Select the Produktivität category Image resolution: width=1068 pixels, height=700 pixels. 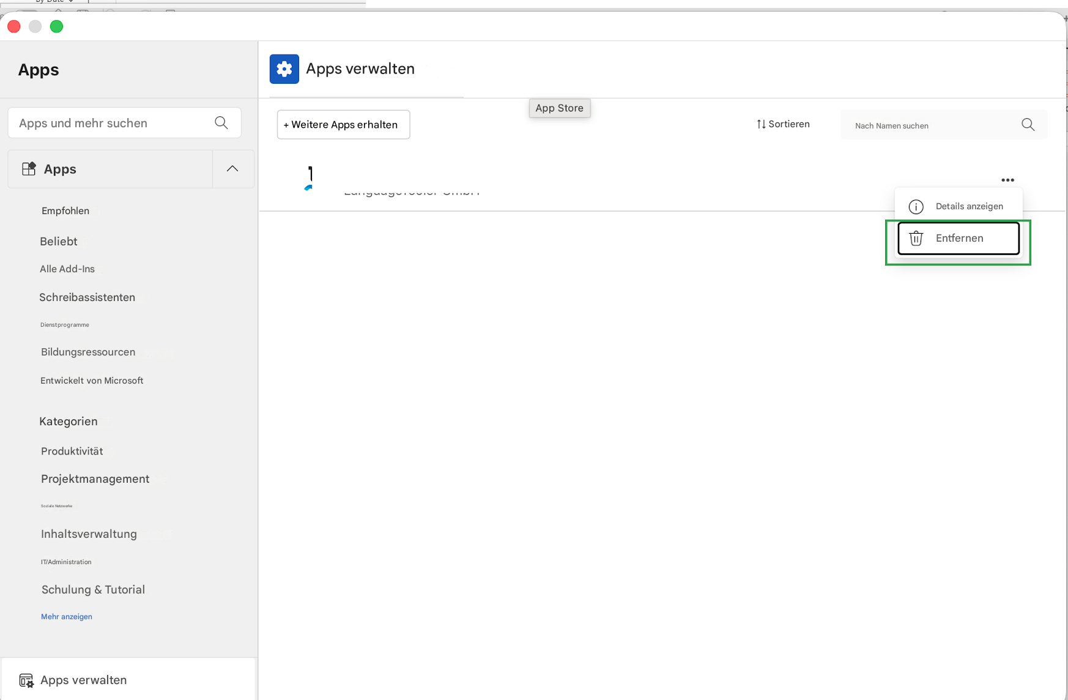(72, 452)
